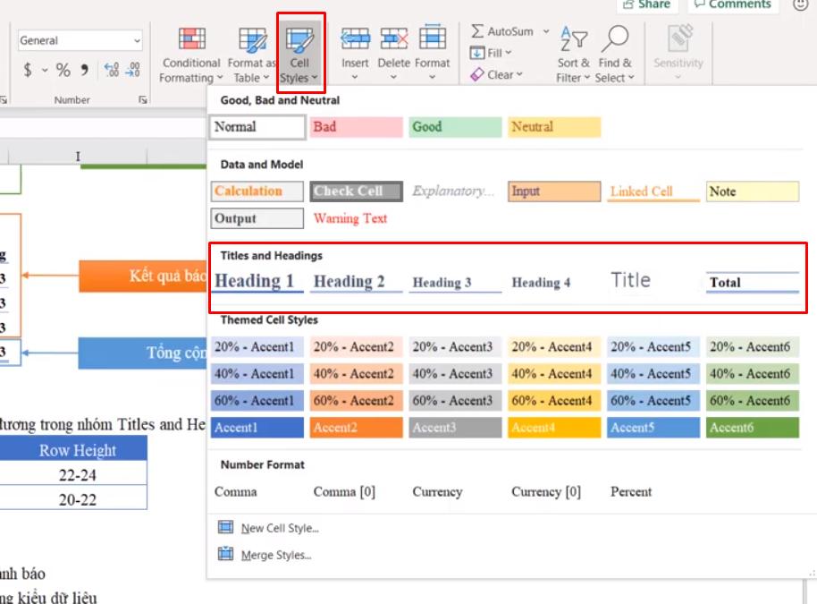Viewport: 817px width, 604px height.
Task: Apply the Heading 1 cell style
Action: pos(257,279)
